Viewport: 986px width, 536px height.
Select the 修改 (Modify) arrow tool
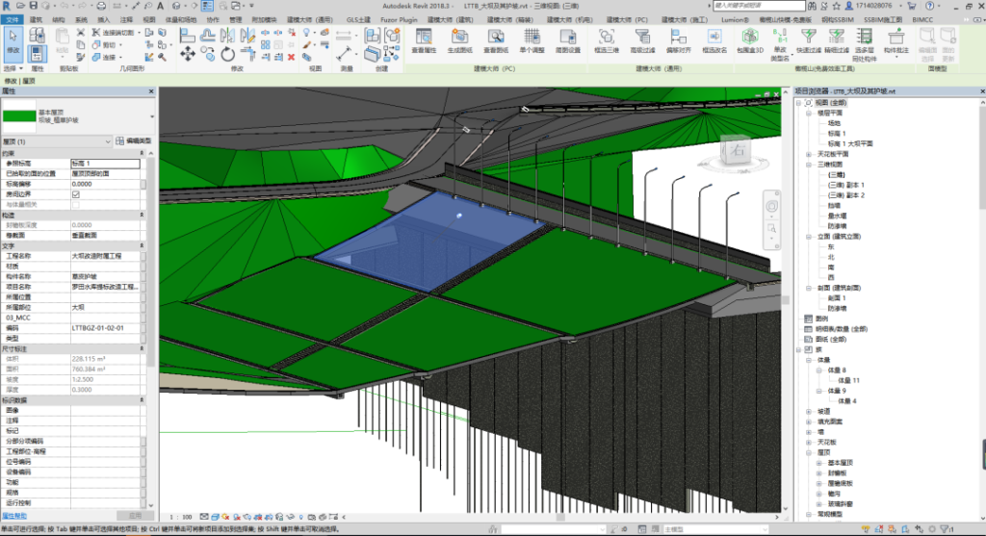(13, 40)
